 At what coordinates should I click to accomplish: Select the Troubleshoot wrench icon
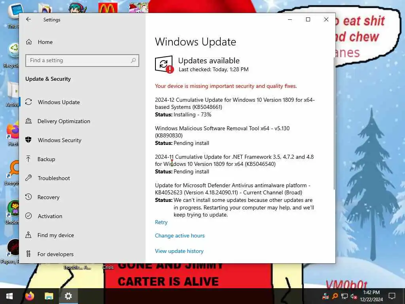[x=28, y=178]
